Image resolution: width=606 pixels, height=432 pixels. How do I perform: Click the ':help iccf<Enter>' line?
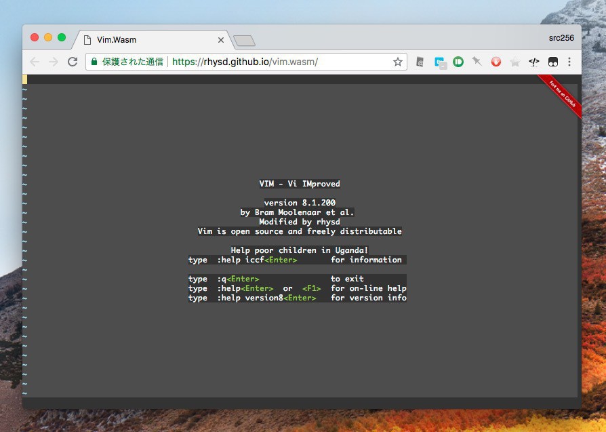(x=297, y=260)
